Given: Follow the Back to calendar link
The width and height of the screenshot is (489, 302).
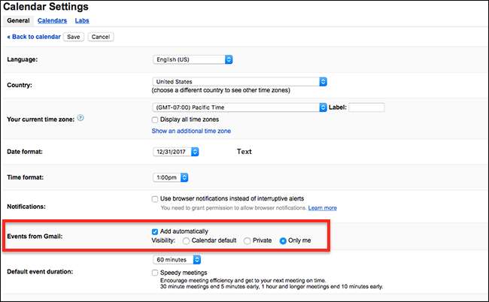Looking at the screenshot, I should pos(33,36).
